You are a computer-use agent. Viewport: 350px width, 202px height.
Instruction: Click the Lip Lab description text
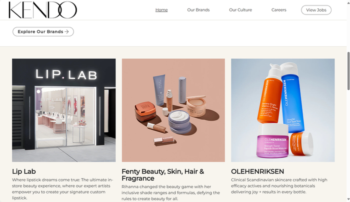62,189
